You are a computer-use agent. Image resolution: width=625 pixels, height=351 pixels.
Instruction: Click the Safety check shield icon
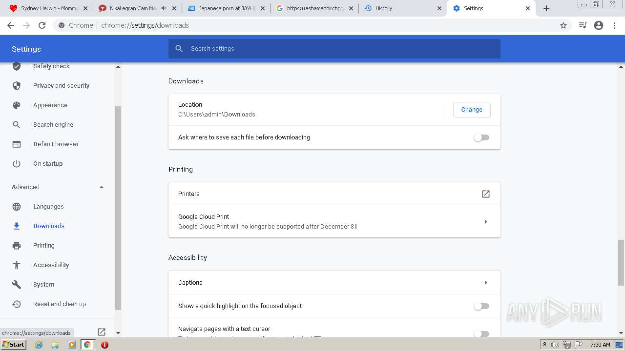[x=17, y=66]
